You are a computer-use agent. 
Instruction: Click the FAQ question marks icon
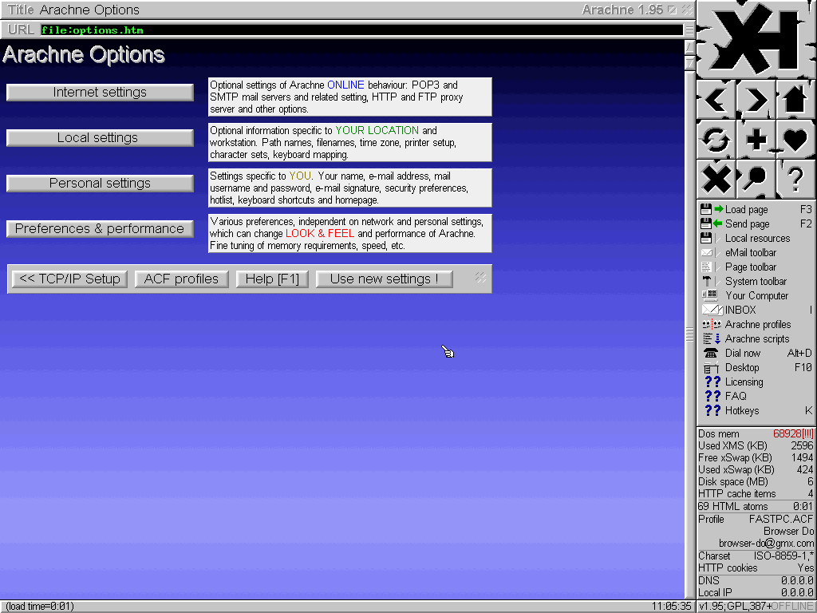tap(712, 396)
